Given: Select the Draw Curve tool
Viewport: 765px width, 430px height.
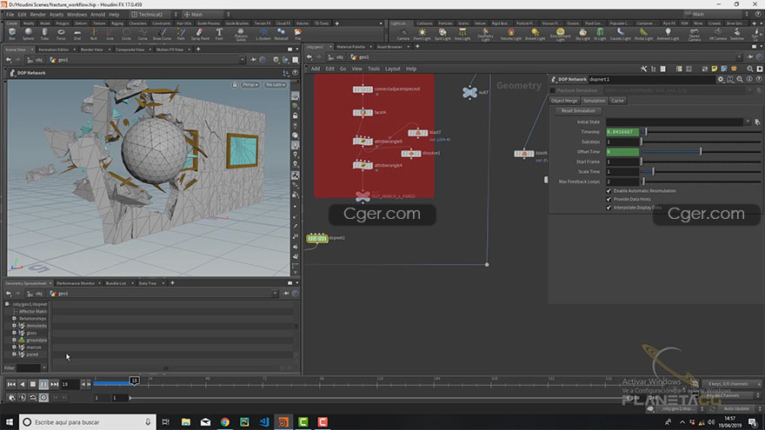Looking at the screenshot, I should pyautogui.click(x=162, y=34).
